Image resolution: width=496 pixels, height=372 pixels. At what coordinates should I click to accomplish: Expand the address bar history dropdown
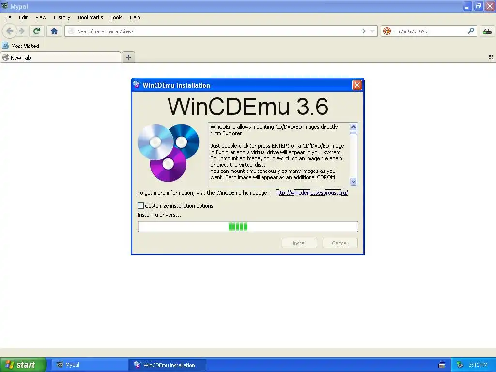(372, 31)
